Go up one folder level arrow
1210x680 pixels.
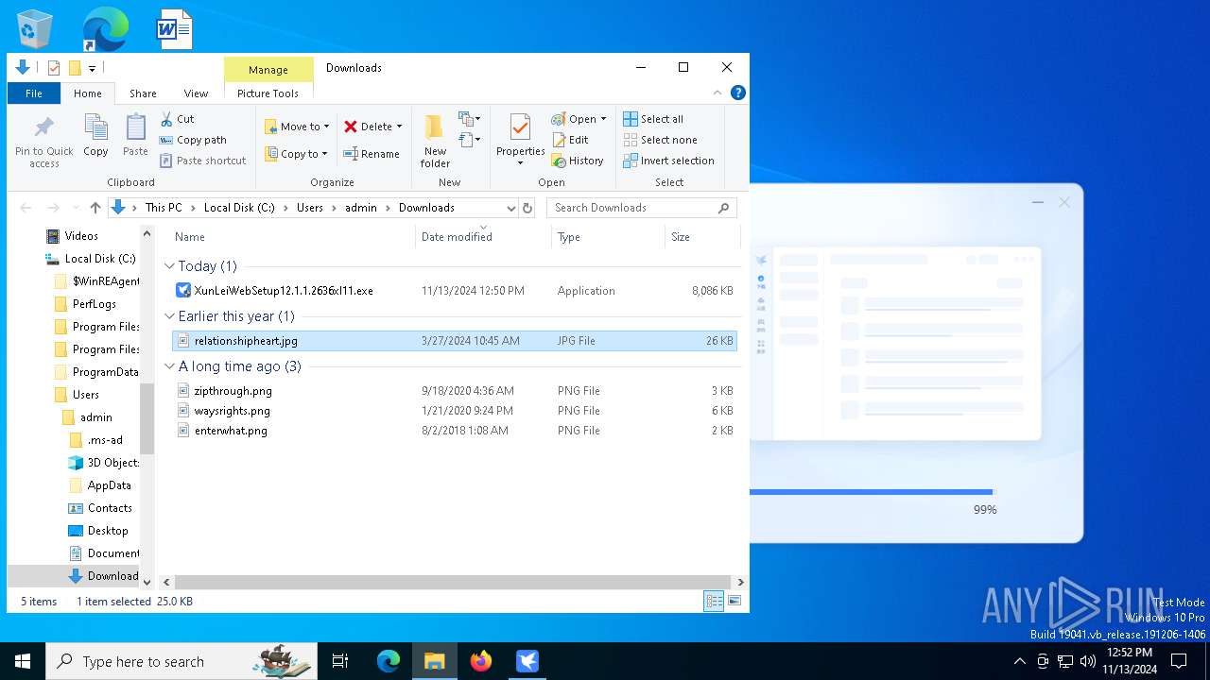click(95, 208)
